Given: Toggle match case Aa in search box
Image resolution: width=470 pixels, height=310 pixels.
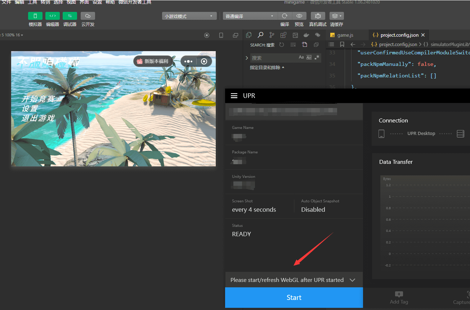Looking at the screenshot, I should pyautogui.click(x=301, y=58).
